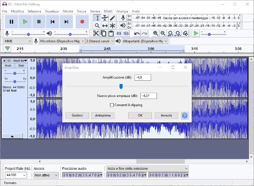Screen dimensions: 254x186
Task: Click the horizontal scrollbar thumb
Action: click(160, 161)
